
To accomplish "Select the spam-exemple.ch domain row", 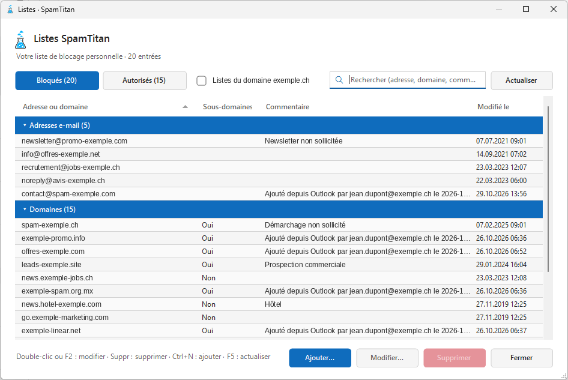I will point(279,225).
